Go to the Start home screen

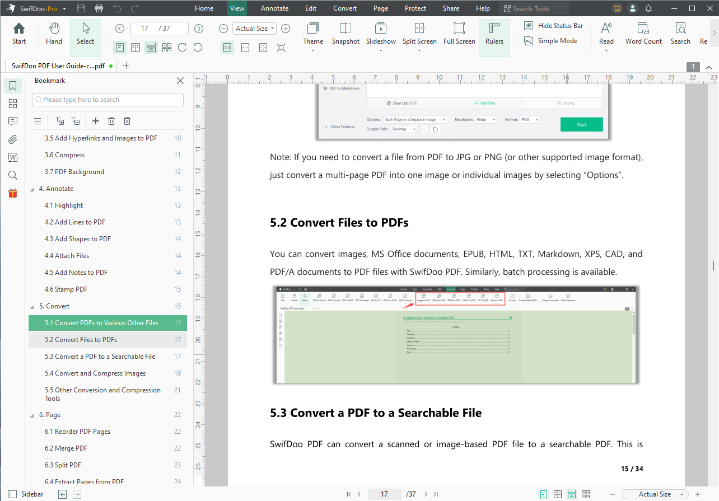[x=19, y=35]
